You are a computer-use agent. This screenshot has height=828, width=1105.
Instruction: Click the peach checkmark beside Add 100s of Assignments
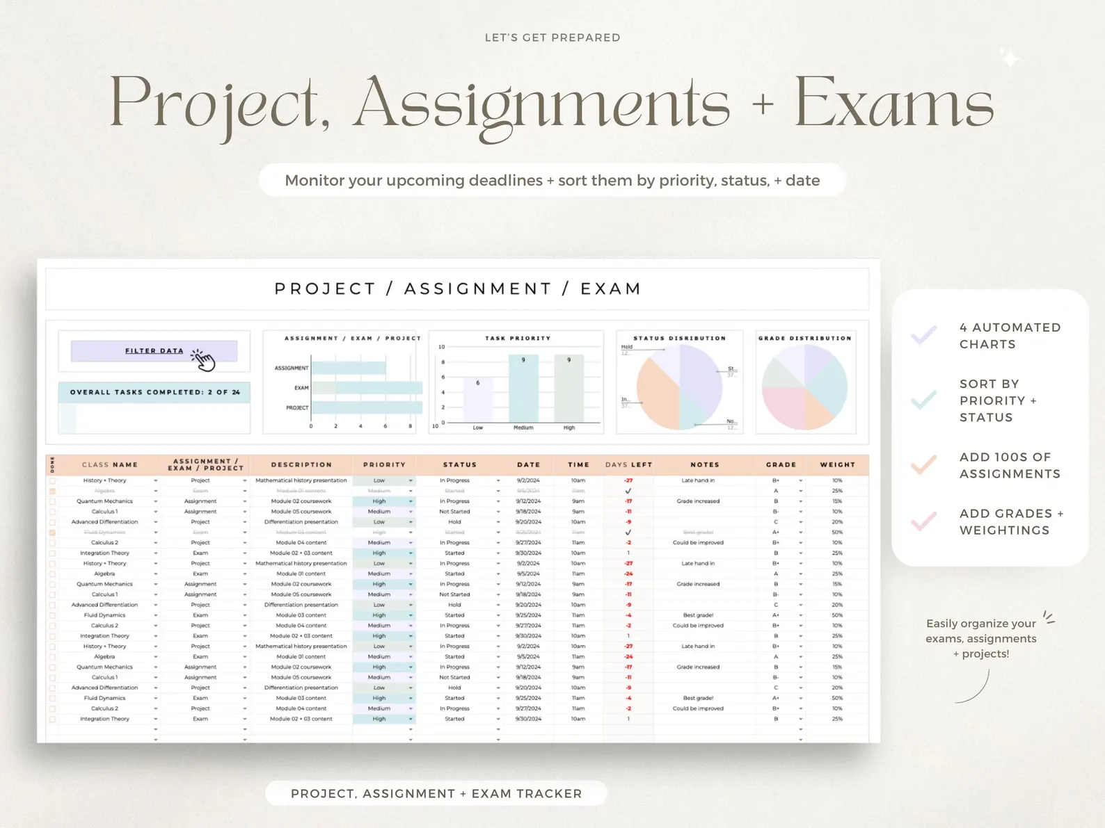pos(924,465)
